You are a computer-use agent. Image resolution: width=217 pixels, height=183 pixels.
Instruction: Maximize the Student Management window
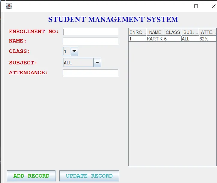[x=196, y=6]
